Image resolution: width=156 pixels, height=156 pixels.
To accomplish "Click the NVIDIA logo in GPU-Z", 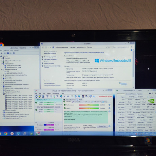I will pyautogui.click(x=152, y=102).
